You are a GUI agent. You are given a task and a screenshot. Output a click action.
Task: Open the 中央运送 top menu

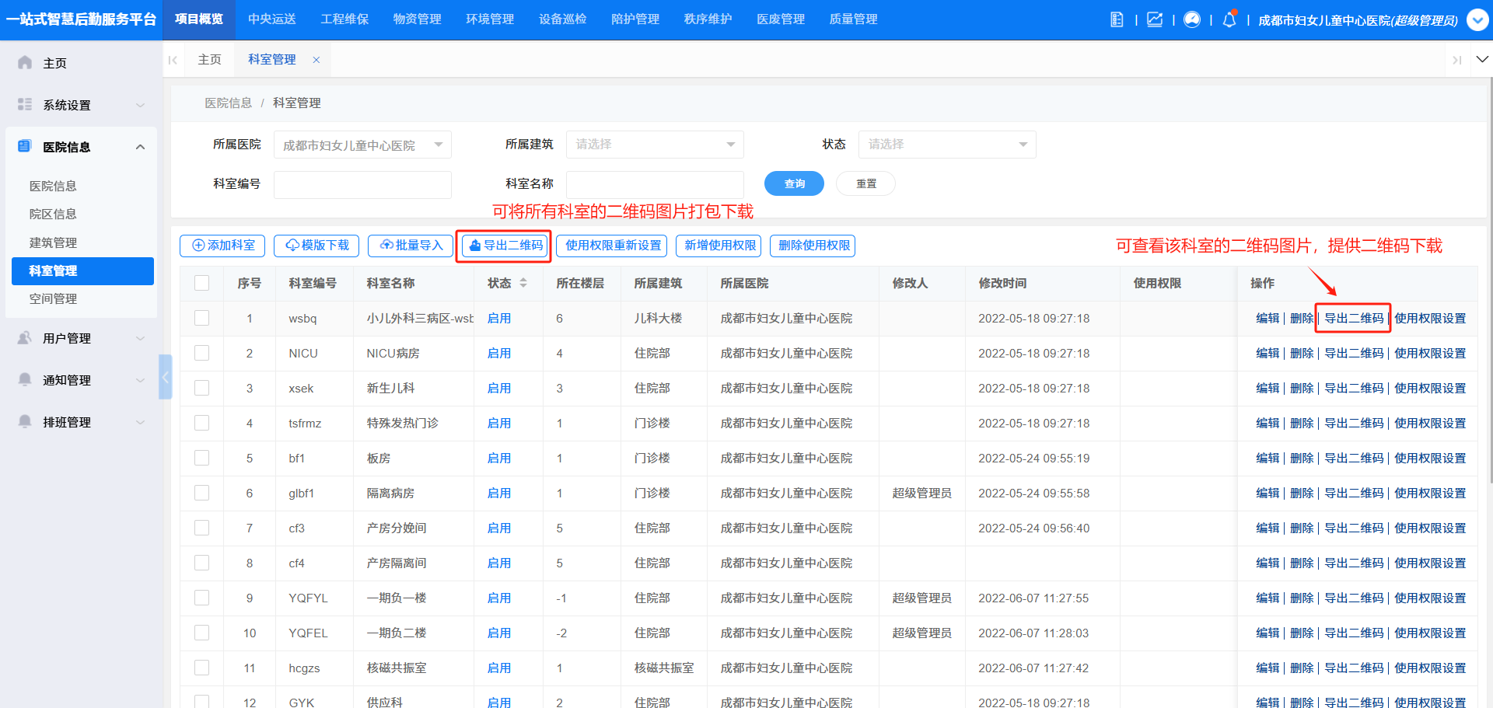coord(272,19)
